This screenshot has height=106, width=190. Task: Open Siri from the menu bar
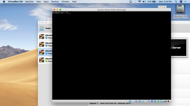tap(181, 1)
